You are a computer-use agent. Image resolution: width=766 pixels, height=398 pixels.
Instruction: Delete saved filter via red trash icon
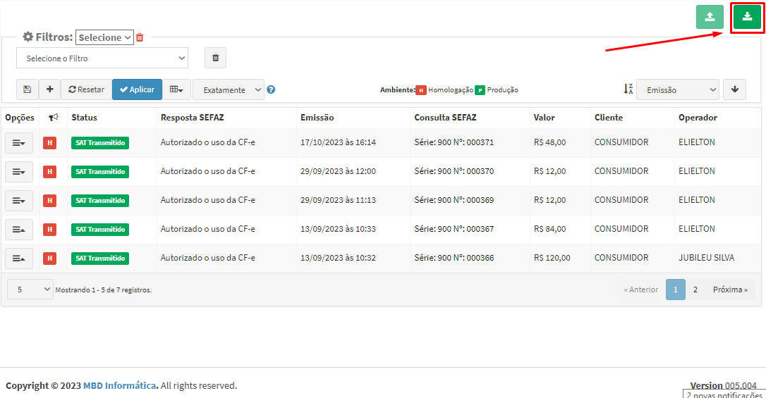pyautogui.click(x=140, y=37)
